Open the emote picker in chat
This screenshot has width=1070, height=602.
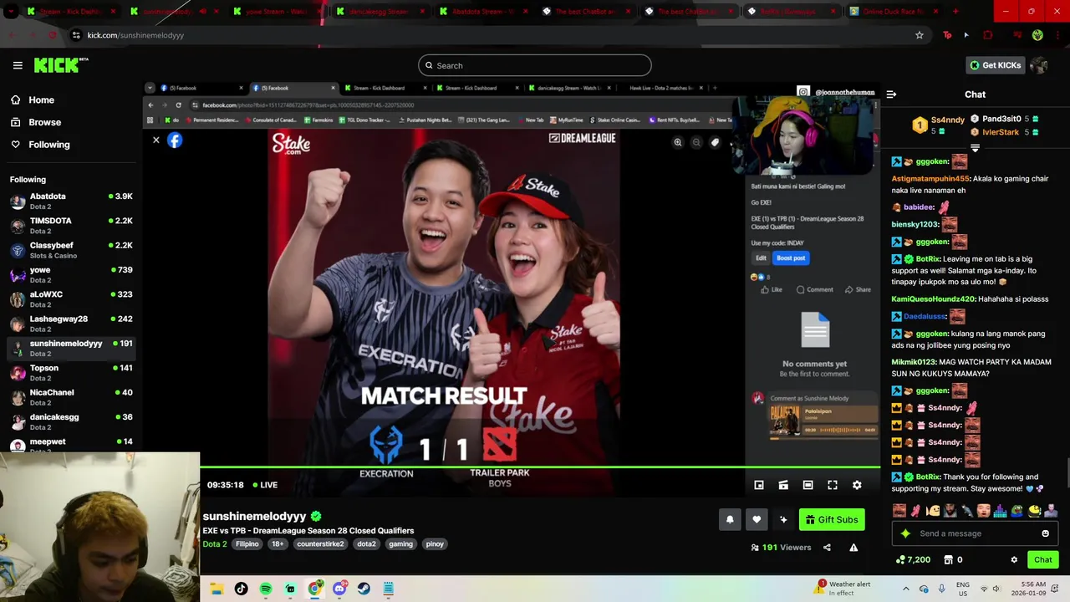tap(1045, 533)
